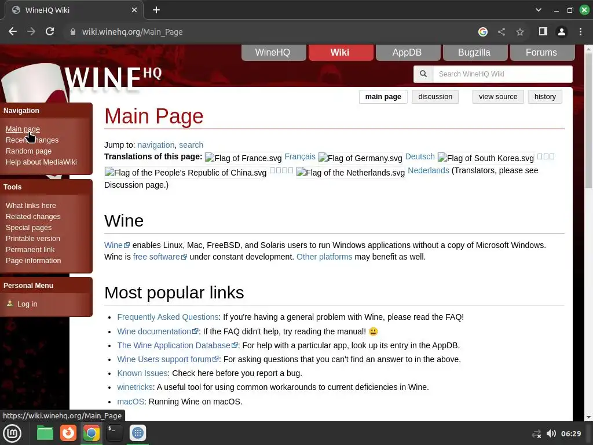
Task: Click the network tray icon
Action: tap(536, 433)
